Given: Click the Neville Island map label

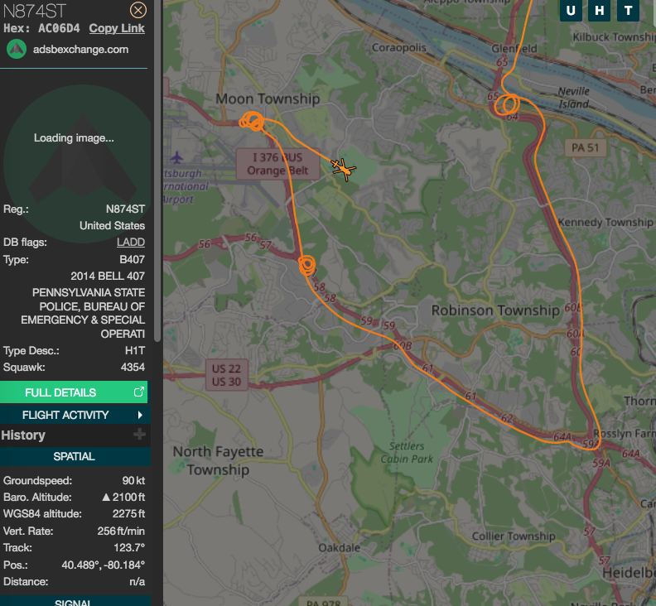Looking at the screenshot, I should (x=573, y=98).
